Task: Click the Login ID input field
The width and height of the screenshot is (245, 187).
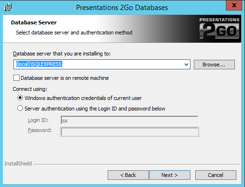Action: coord(129,120)
